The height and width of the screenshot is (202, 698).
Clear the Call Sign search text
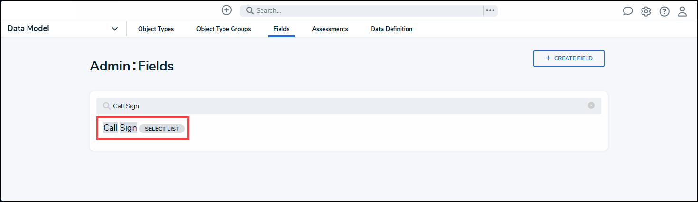pos(591,105)
